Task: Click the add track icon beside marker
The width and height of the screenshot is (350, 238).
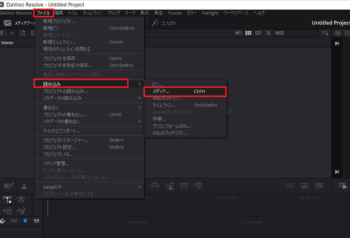Action: click(36, 221)
